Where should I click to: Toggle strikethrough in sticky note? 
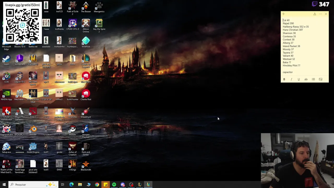click(x=306, y=79)
